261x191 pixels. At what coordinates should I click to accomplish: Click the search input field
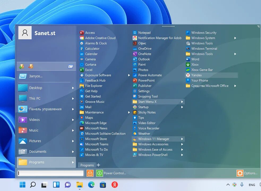coord(51,173)
